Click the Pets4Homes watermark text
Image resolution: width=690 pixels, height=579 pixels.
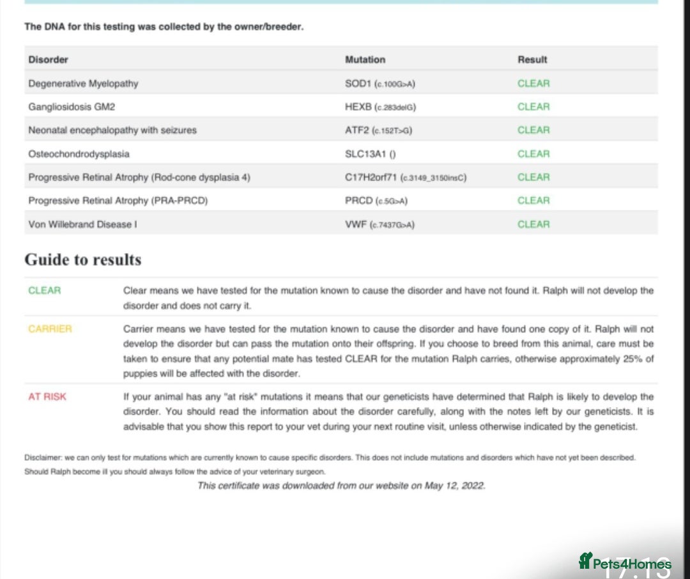[x=631, y=564]
